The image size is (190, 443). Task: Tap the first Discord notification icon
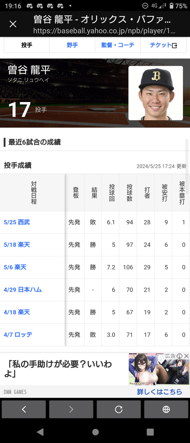(x=30, y=6)
